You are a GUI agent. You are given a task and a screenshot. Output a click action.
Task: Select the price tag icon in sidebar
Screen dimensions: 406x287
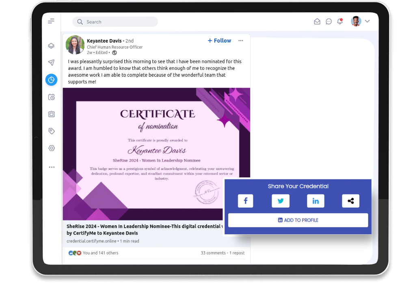pyautogui.click(x=51, y=131)
